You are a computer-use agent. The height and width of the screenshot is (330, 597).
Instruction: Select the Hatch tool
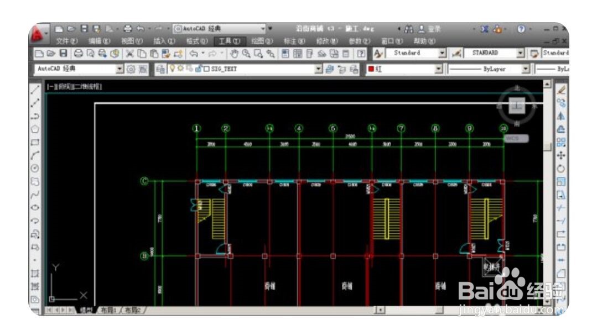pyautogui.click(x=35, y=274)
